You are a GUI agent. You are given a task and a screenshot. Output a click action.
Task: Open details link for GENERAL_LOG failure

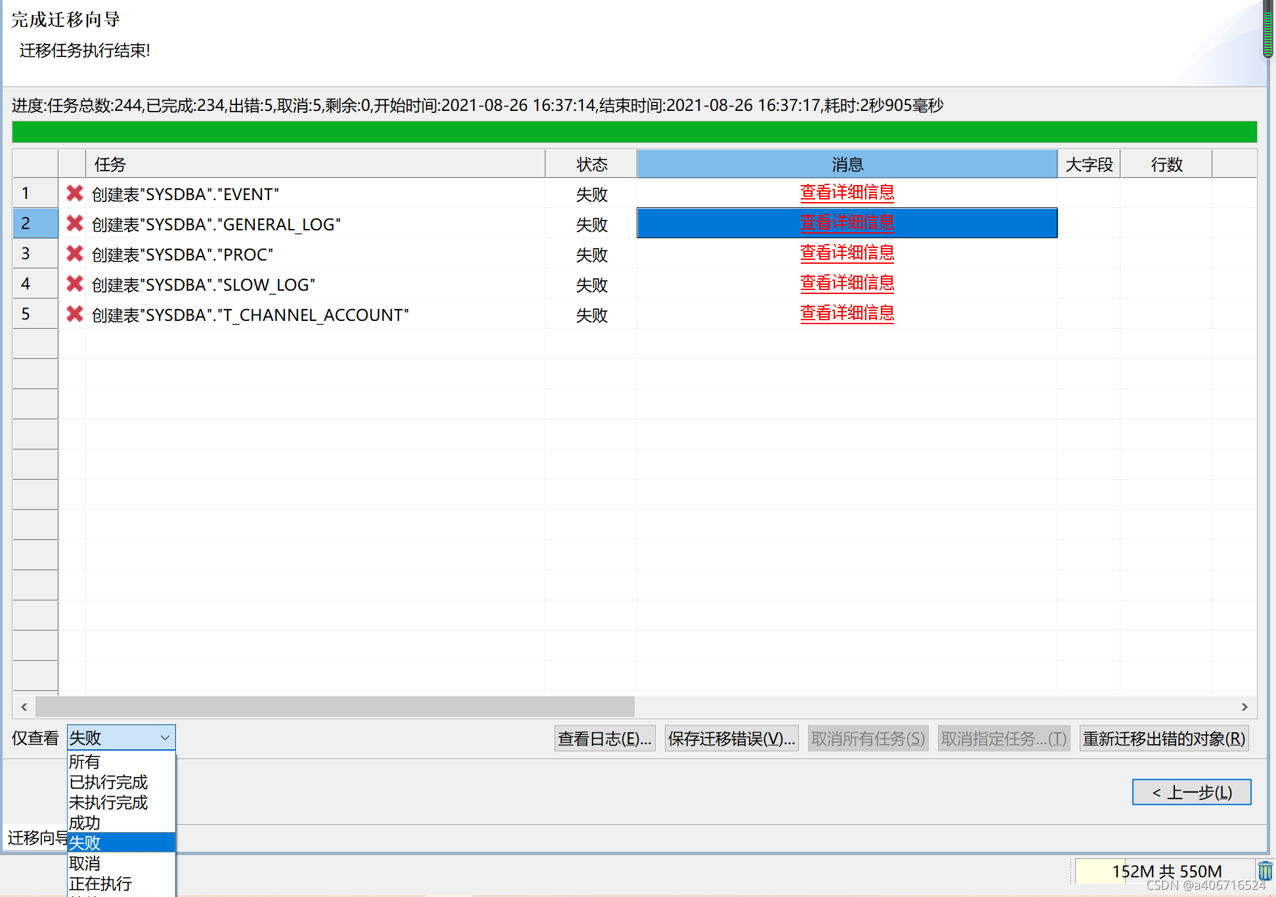tap(847, 223)
